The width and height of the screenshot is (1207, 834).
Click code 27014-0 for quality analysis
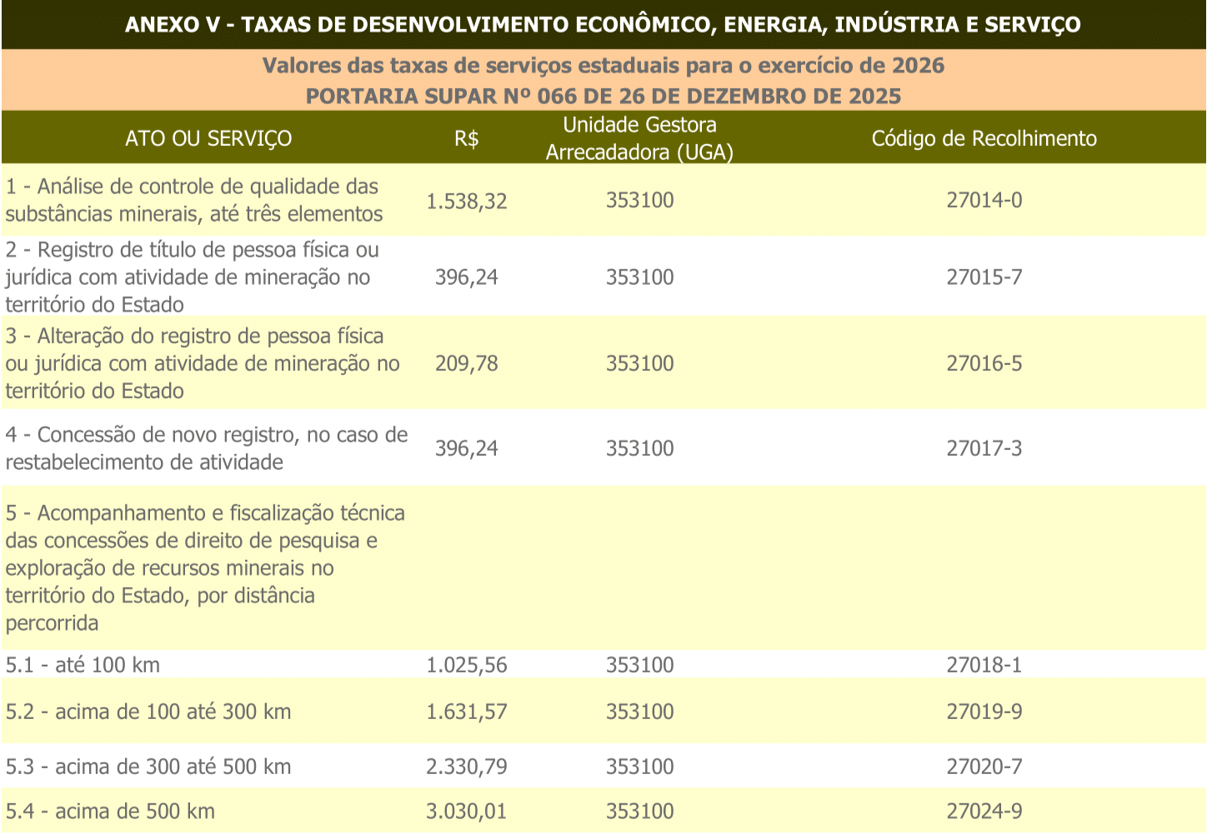[x=984, y=200]
